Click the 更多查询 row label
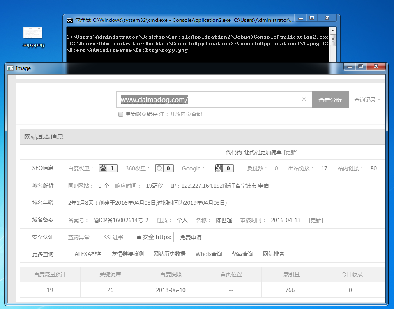 tap(43, 254)
